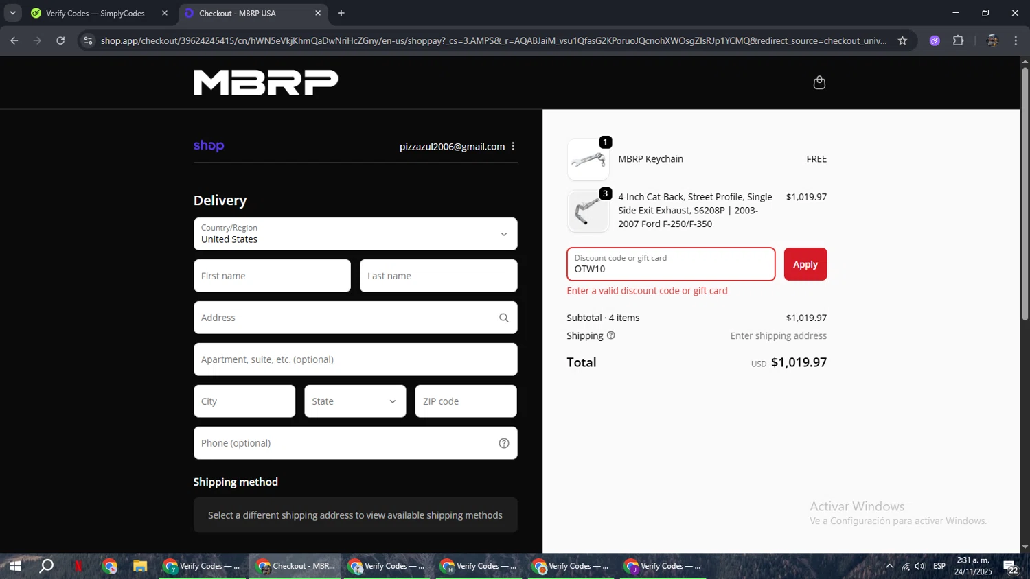Show shipping info tooltip icon
This screenshot has width=1030, height=579.
pos(611,335)
